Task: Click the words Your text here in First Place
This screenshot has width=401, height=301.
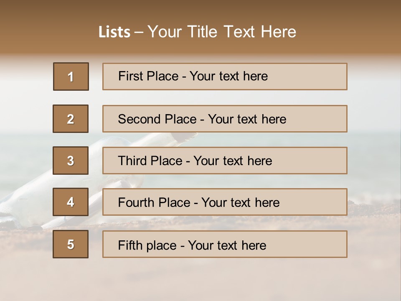Action: [228, 76]
